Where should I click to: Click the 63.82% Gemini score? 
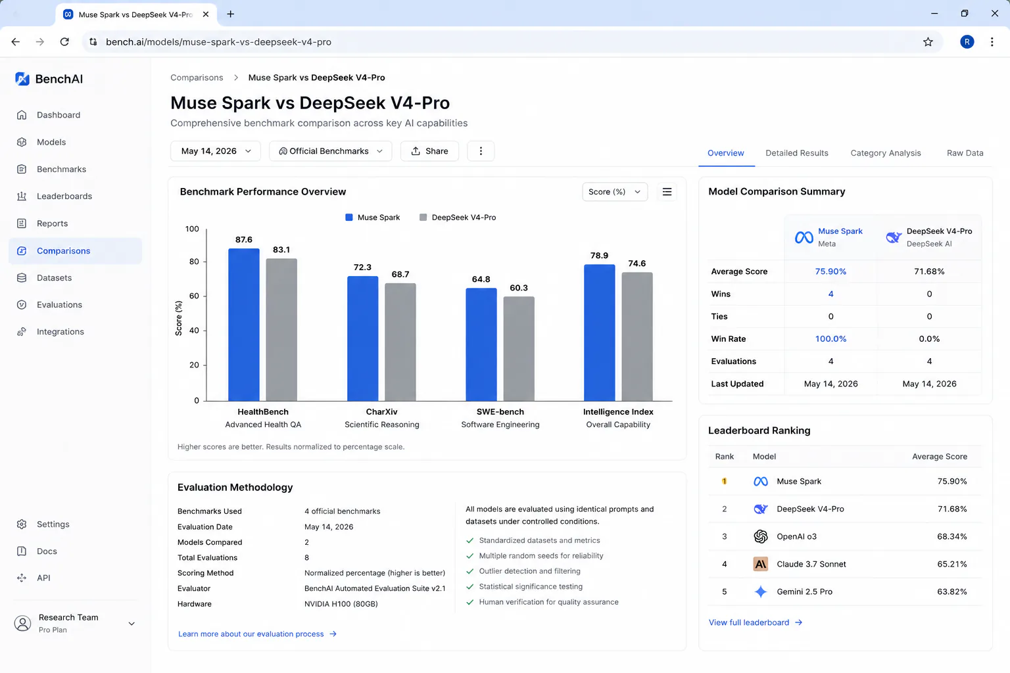tap(951, 592)
